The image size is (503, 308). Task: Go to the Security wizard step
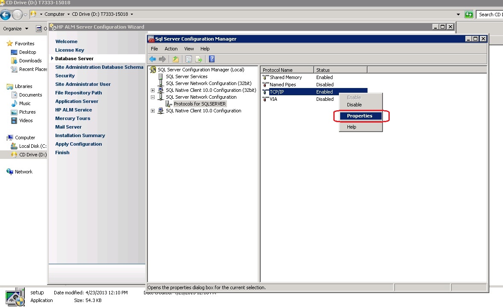click(65, 76)
